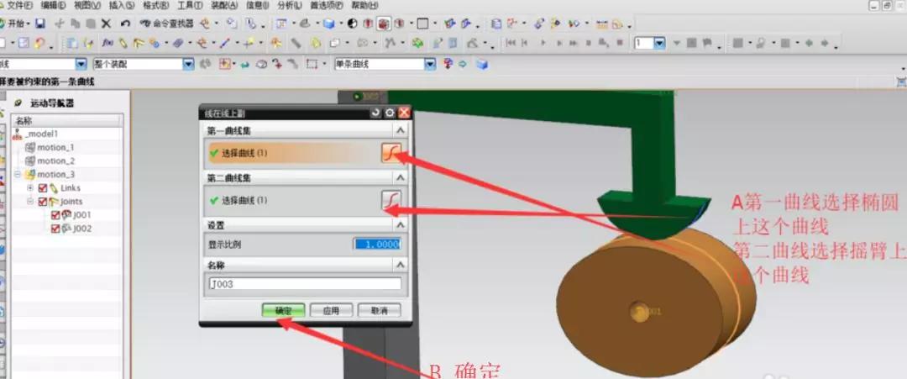Click the f(x) function manager icon
907x379 pixels.
(x=107, y=43)
